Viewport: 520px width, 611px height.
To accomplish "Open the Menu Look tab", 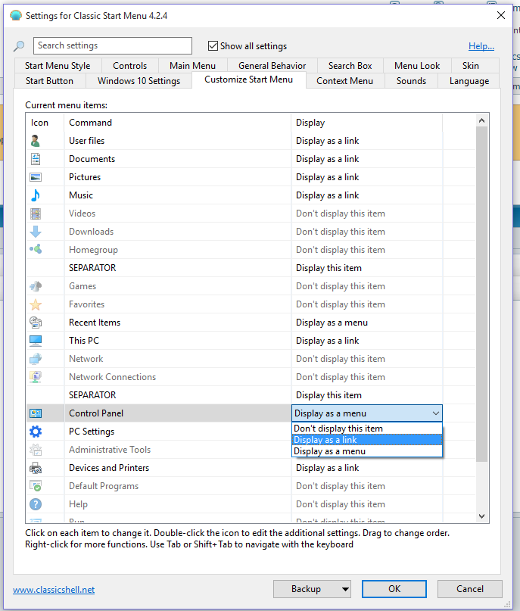I will click(x=417, y=65).
